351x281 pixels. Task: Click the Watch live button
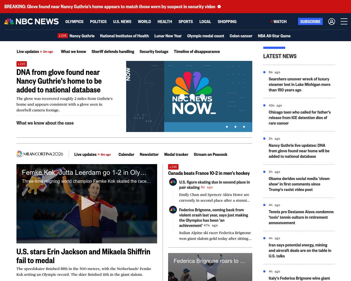[279, 21]
